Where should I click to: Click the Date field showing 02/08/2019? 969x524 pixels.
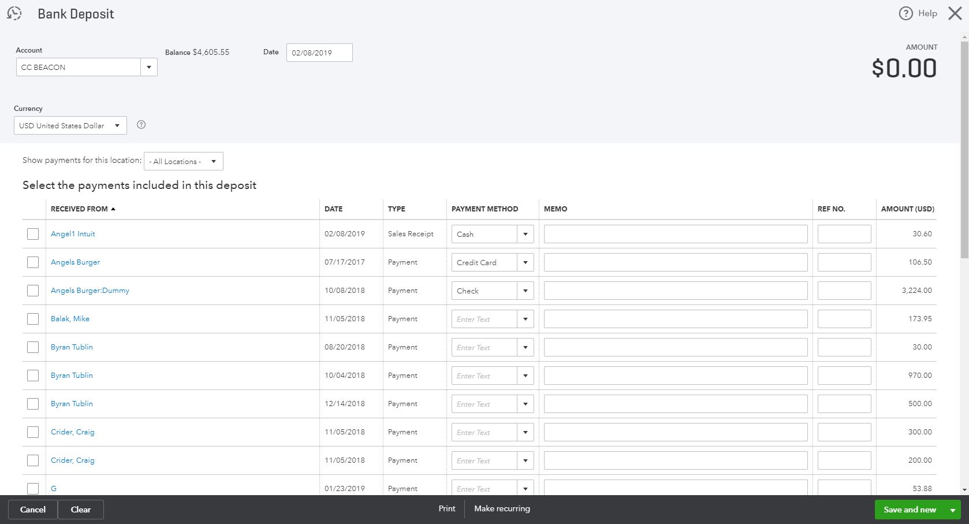(319, 52)
